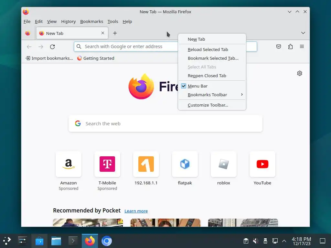Save page to Pocket icon
Screen dimensions: 331x248
(279, 46)
